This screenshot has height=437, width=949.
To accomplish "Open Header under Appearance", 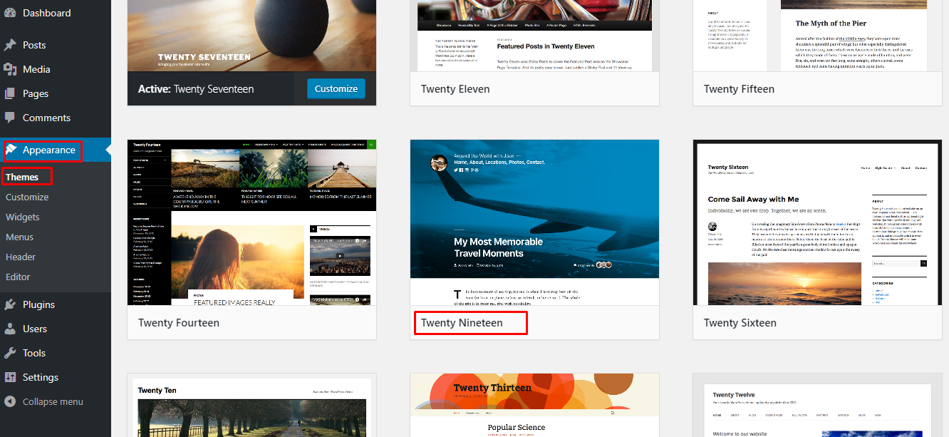I will [x=21, y=257].
